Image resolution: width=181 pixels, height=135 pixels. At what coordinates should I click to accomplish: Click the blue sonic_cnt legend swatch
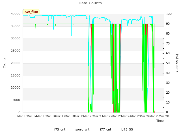(72, 130)
